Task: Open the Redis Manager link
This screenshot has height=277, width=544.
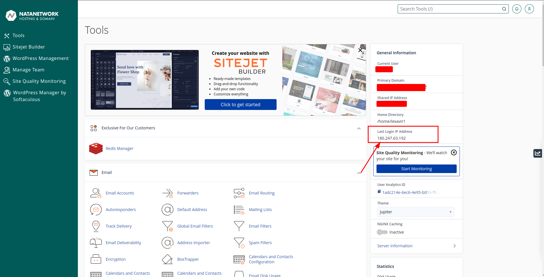Action: (119, 148)
